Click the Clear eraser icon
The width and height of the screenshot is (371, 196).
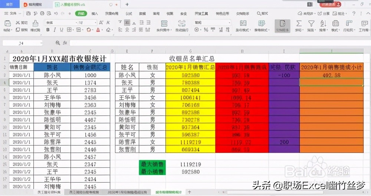click(108, 30)
